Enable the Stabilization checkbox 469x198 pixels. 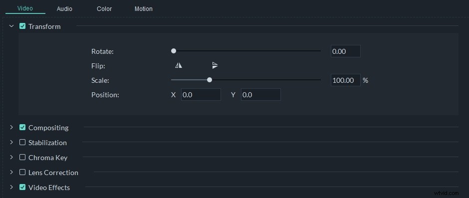click(x=22, y=142)
